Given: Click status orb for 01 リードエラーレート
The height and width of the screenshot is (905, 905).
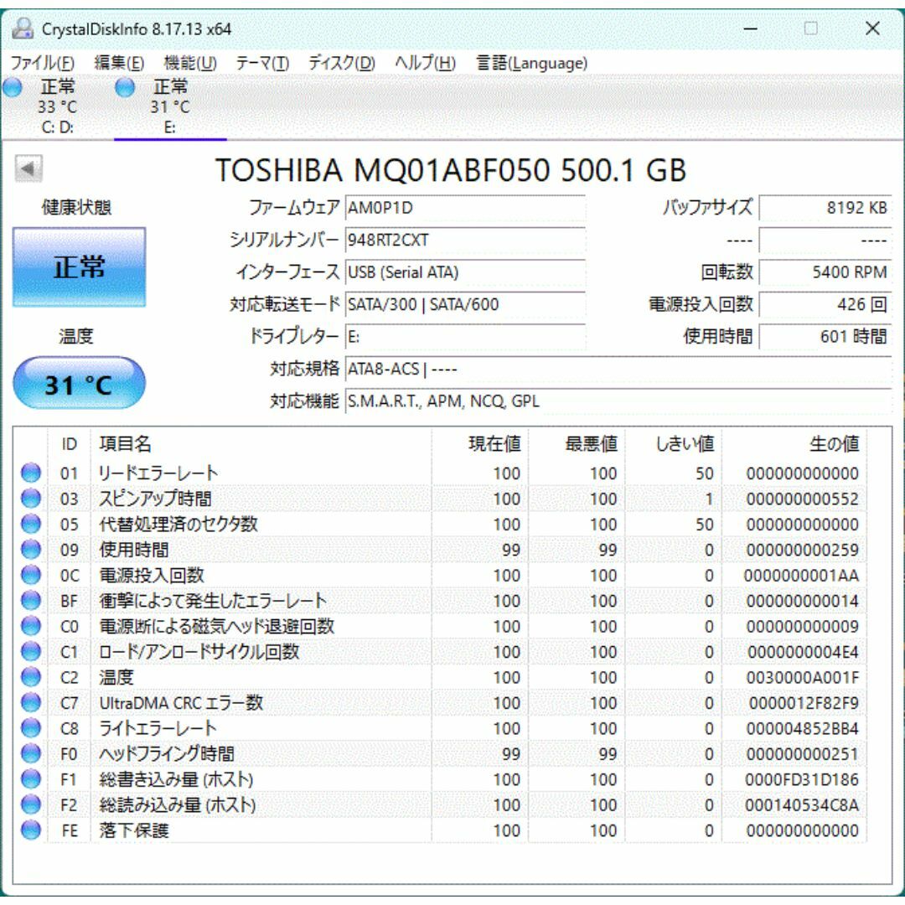Looking at the screenshot, I should 31,473.
